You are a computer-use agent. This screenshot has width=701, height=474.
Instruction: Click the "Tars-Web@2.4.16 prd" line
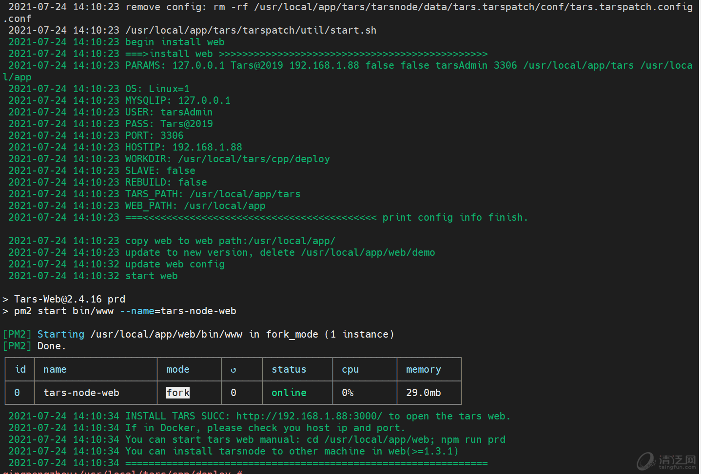pyautogui.click(x=69, y=299)
